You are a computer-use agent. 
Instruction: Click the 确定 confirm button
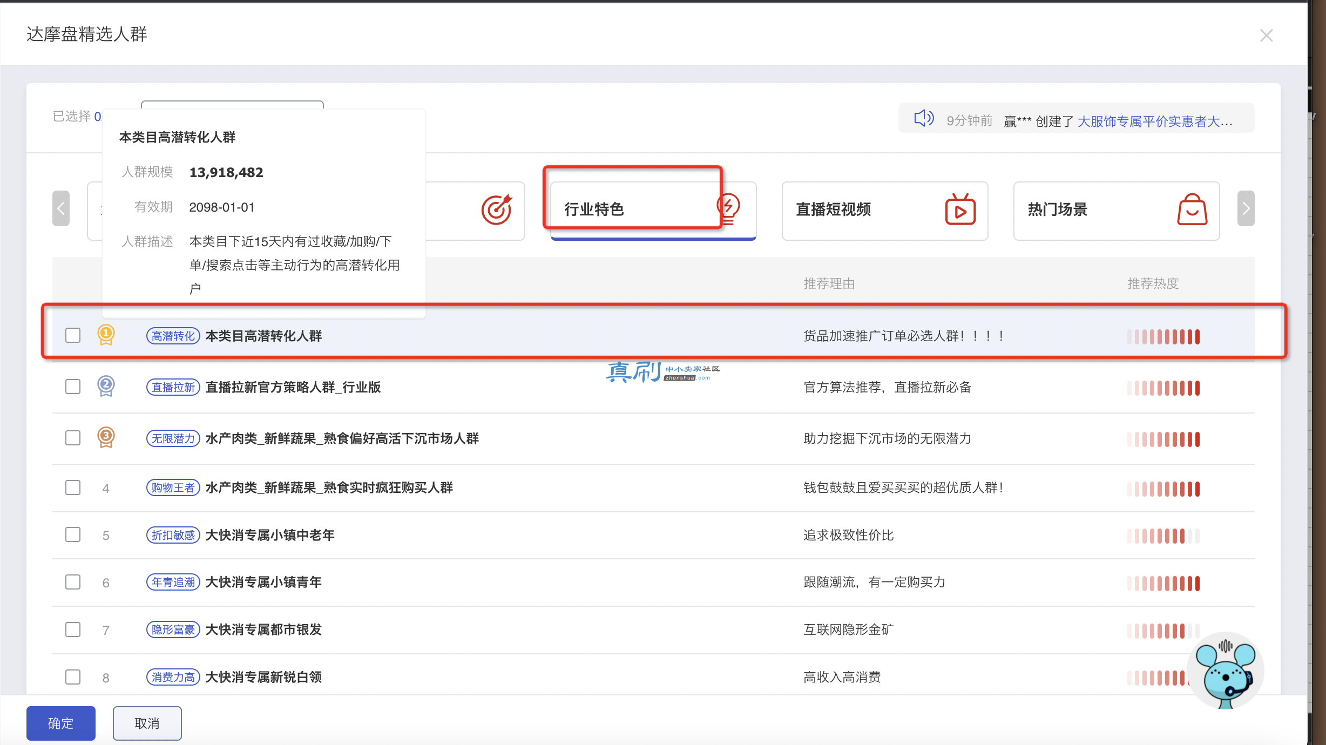(x=61, y=723)
